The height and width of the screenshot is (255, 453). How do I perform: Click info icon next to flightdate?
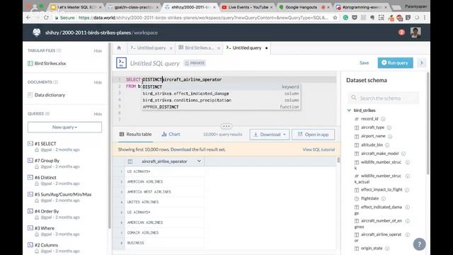click(x=384, y=198)
